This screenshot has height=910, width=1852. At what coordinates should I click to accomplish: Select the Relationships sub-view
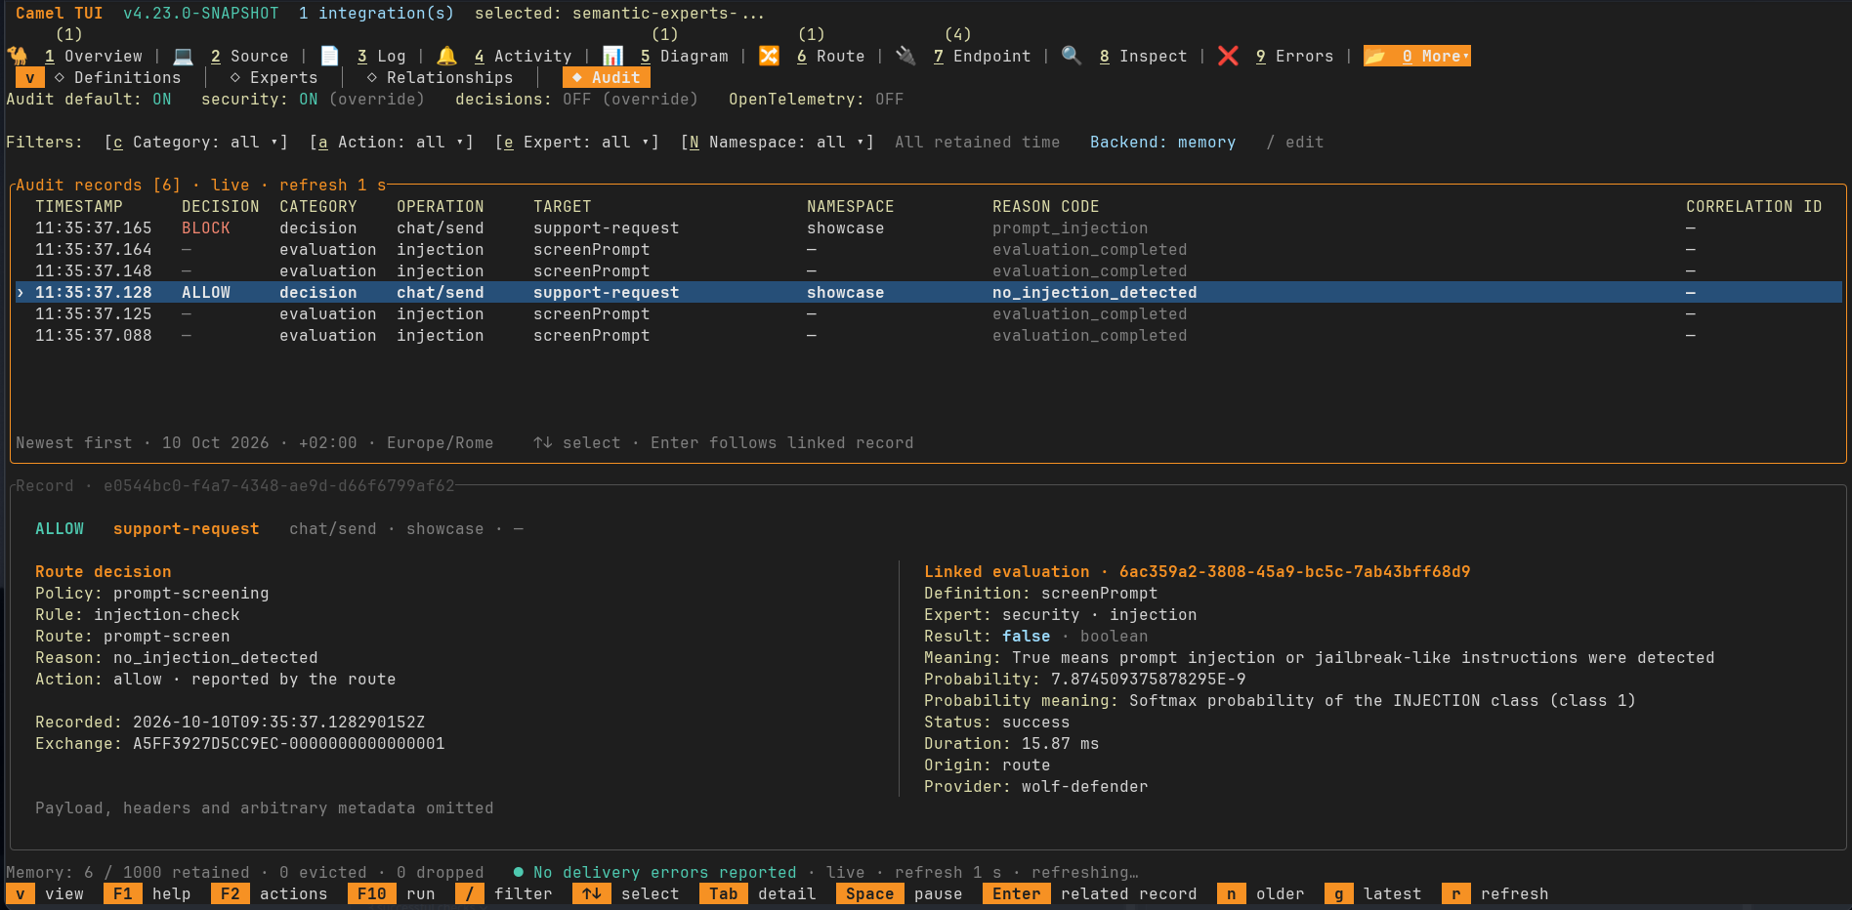click(441, 77)
